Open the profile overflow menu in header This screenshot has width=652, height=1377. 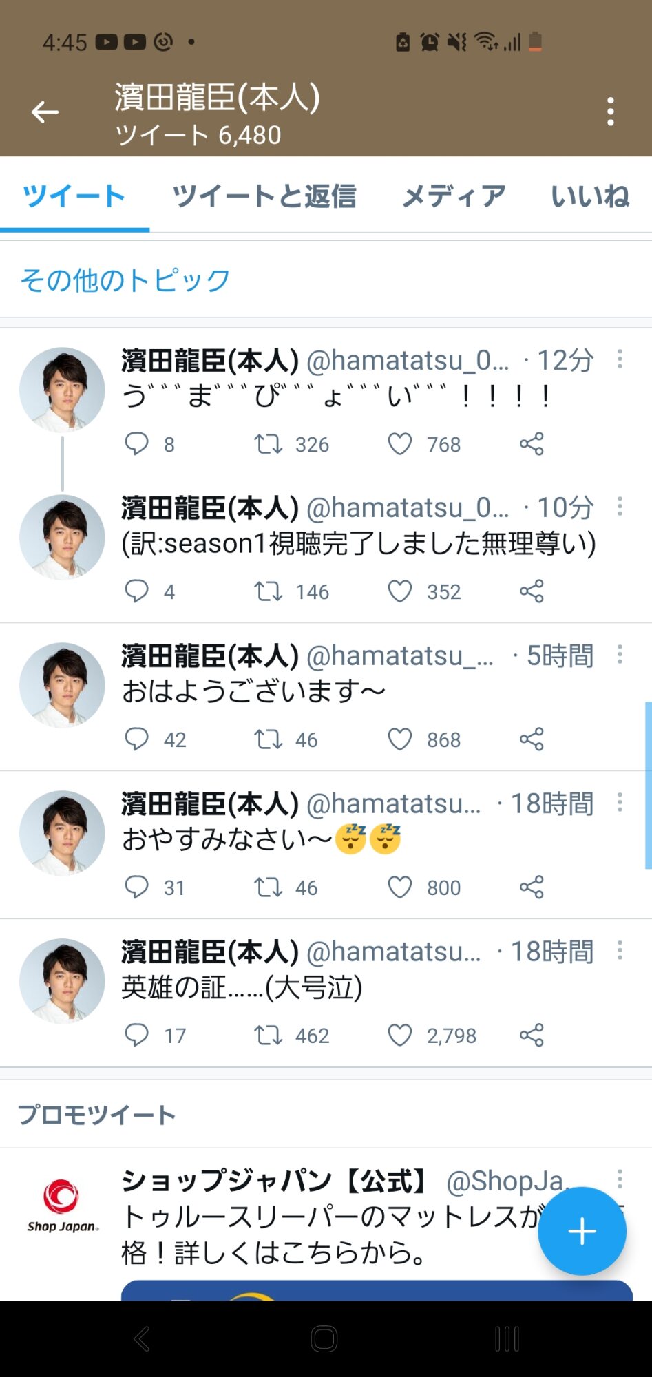pos(610,112)
